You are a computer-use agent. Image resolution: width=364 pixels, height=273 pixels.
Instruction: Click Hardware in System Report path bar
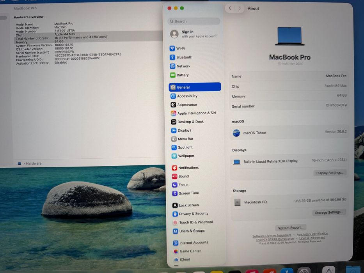point(34,163)
